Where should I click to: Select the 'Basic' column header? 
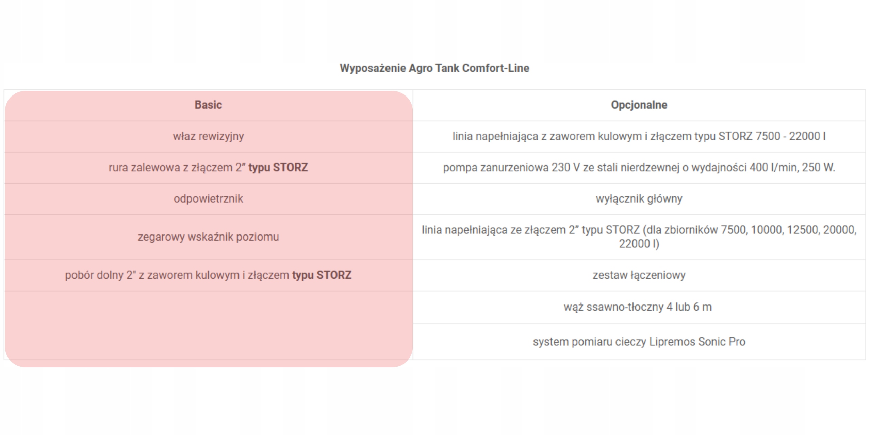click(x=208, y=105)
